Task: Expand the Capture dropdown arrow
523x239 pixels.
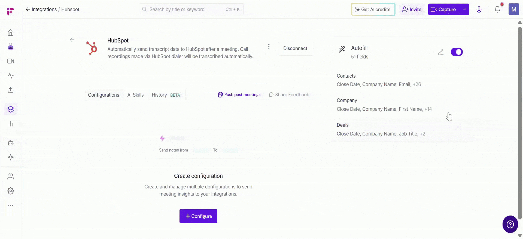Action: (x=464, y=10)
